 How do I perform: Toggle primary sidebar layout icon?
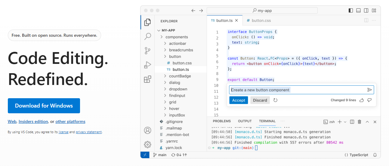(x=351, y=11)
